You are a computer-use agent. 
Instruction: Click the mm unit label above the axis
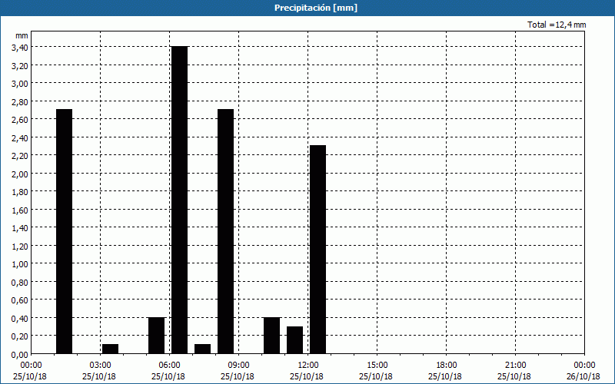click(22, 35)
